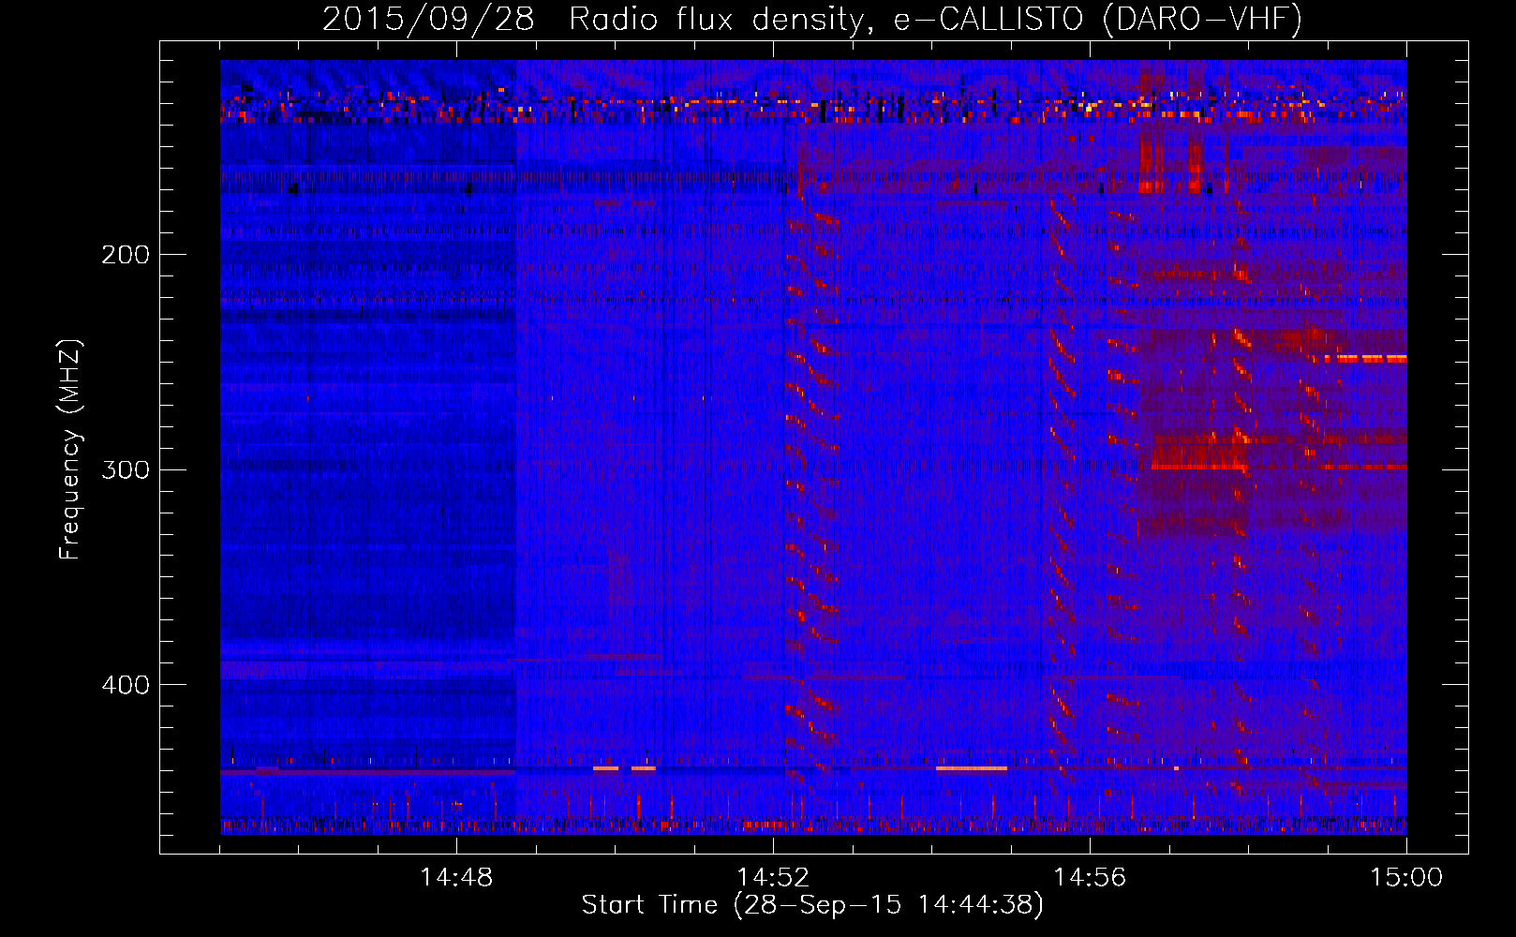The height and width of the screenshot is (937, 1516).
Task: Click the 'Start Time (28-Sep-15 14:44:38)' label
Action: tap(812, 905)
